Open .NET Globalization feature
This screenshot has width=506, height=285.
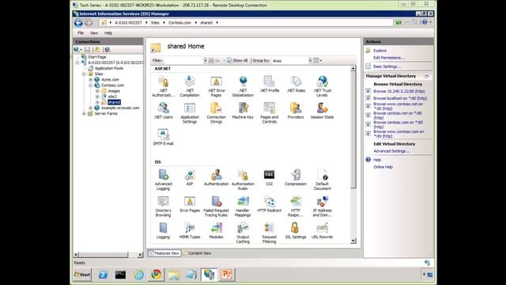point(243,86)
